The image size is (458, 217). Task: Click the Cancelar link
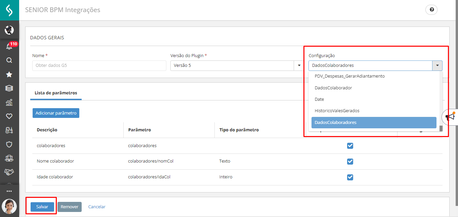[97, 207]
